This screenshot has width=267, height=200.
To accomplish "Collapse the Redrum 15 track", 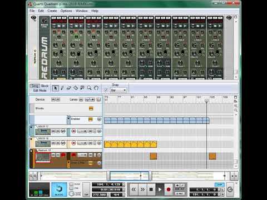I will coord(31,151).
